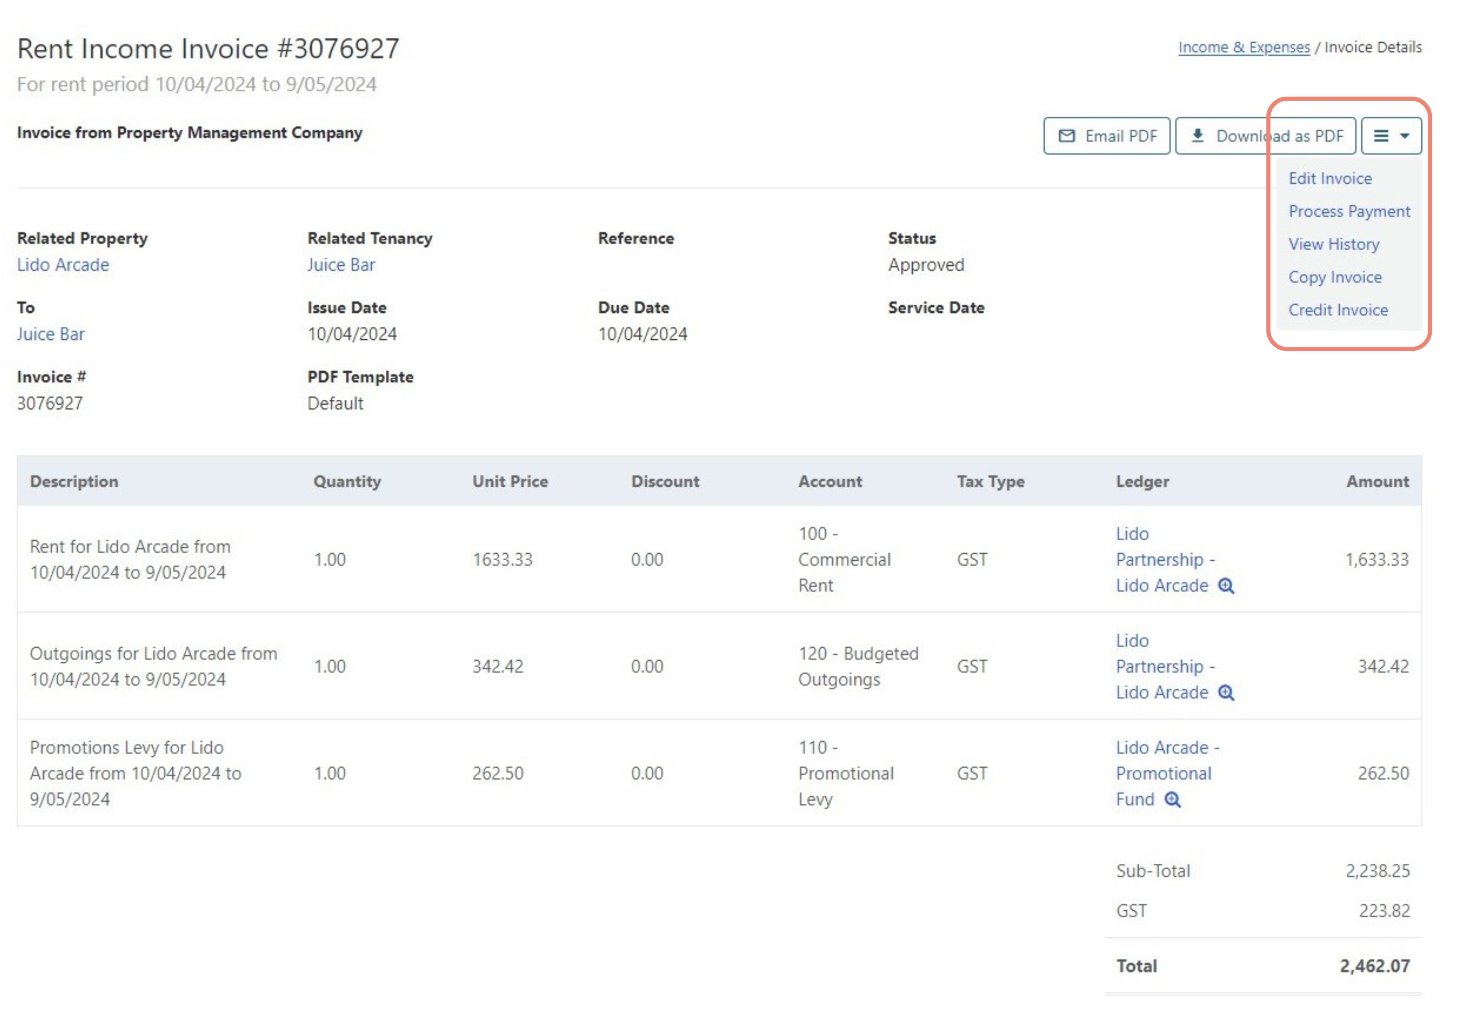The width and height of the screenshot is (1467, 1011).
Task: Select Copy Invoice menu option
Action: point(1335,277)
